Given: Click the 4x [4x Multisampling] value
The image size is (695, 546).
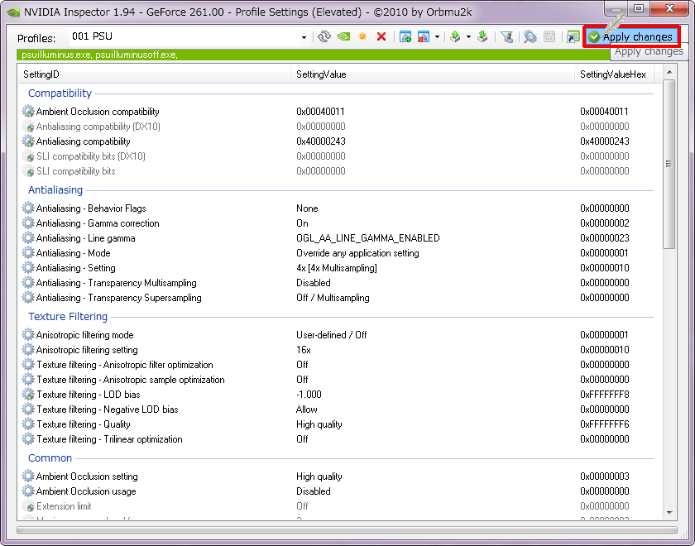Looking at the screenshot, I should 337,268.
